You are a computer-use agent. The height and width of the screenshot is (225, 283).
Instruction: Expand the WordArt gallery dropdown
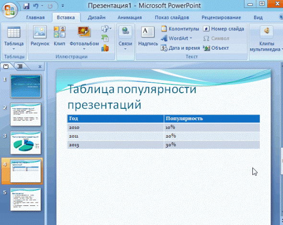[191, 38]
